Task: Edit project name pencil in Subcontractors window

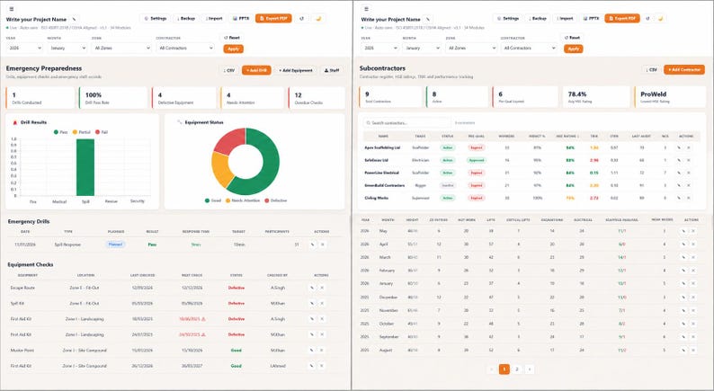Action: [427, 19]
